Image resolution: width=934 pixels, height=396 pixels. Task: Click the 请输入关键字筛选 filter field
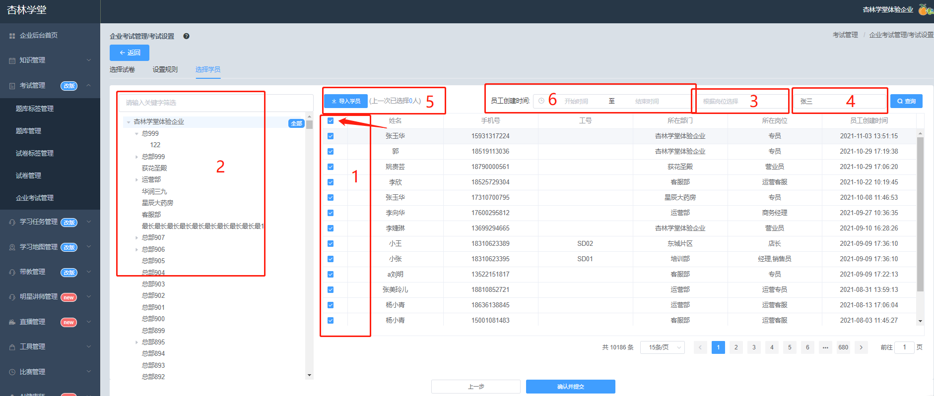pyautogui.click(x=216, y=103)
